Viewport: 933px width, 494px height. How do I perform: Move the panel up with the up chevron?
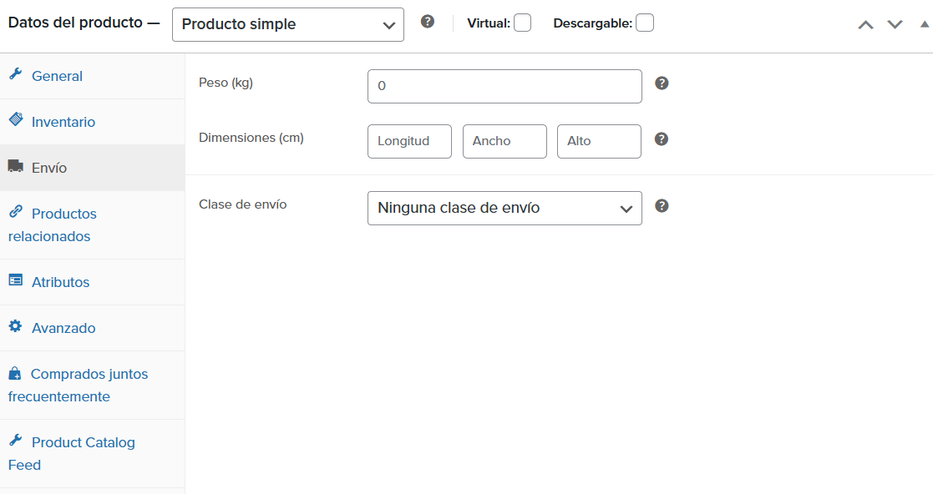[x=866, y=24]
